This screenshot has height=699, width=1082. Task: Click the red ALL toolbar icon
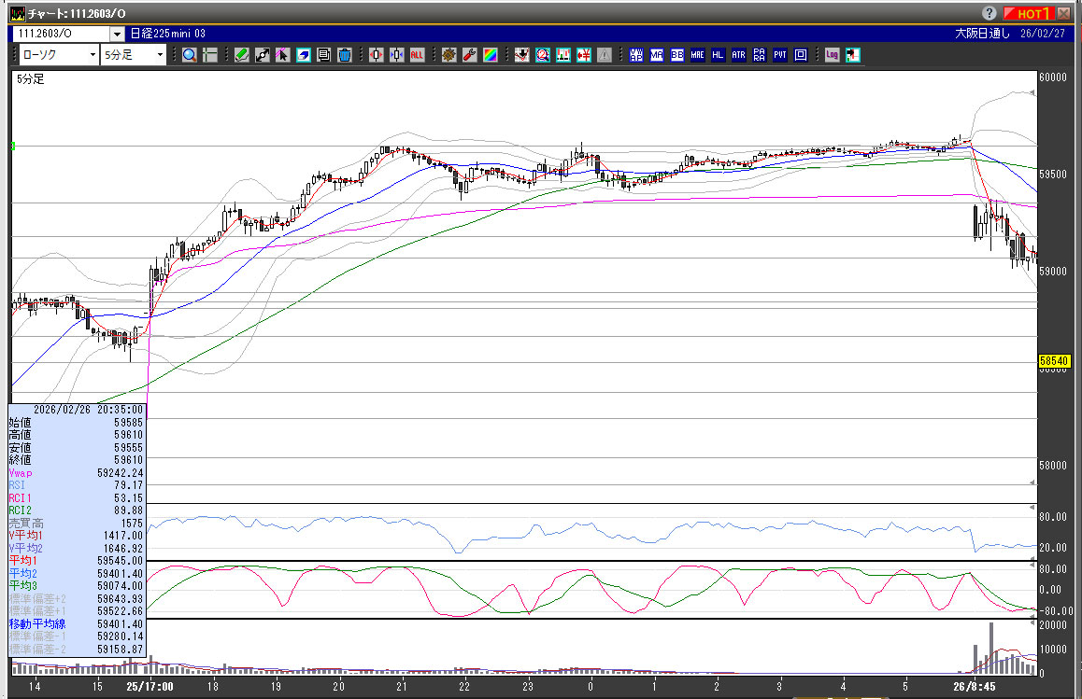(417, 55)
